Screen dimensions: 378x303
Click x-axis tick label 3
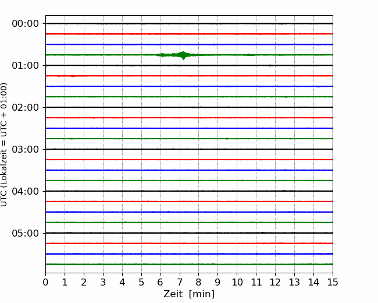(x=103, y=282)
